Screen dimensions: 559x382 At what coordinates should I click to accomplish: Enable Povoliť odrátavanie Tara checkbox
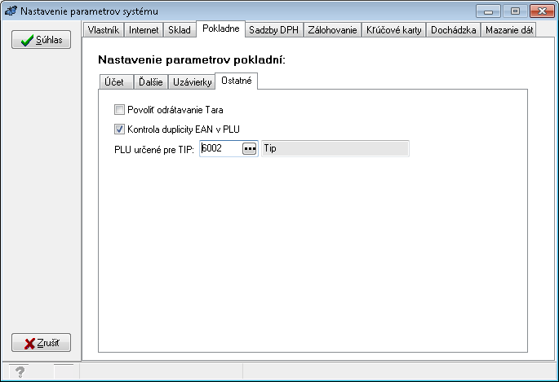pyautogui.click(x=119, y=109)
